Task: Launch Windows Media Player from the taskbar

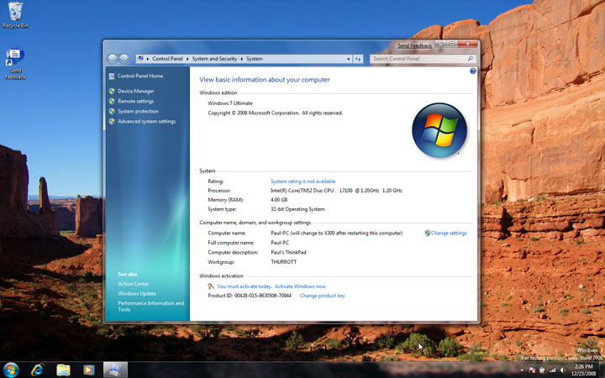Action: pos(89,370)
